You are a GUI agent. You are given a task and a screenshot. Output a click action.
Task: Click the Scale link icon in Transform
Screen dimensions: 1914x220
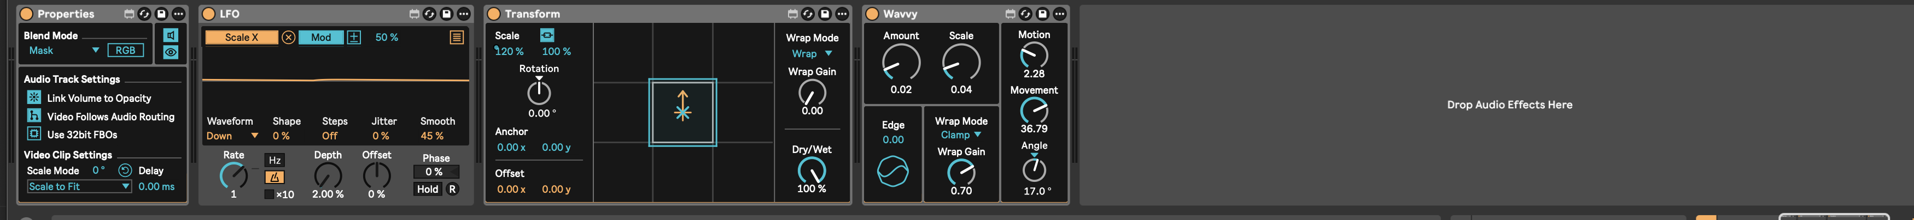[x=547, y=35]
